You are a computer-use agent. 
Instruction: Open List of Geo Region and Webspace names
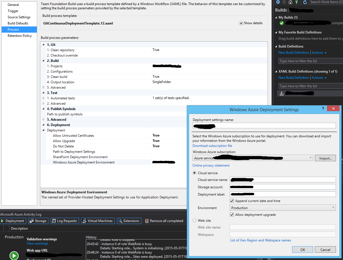pyautogui.click(x=261, y=240)
